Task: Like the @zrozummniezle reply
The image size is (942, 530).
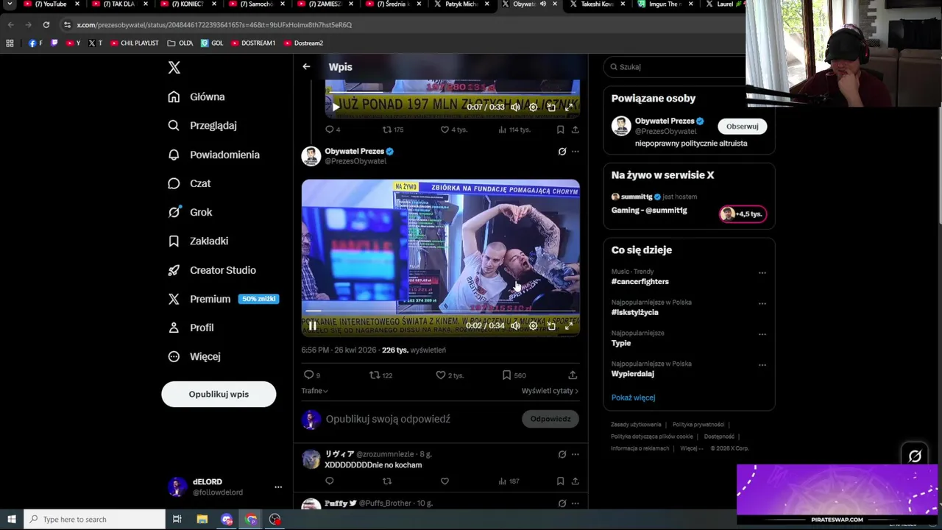Action: 445,481
